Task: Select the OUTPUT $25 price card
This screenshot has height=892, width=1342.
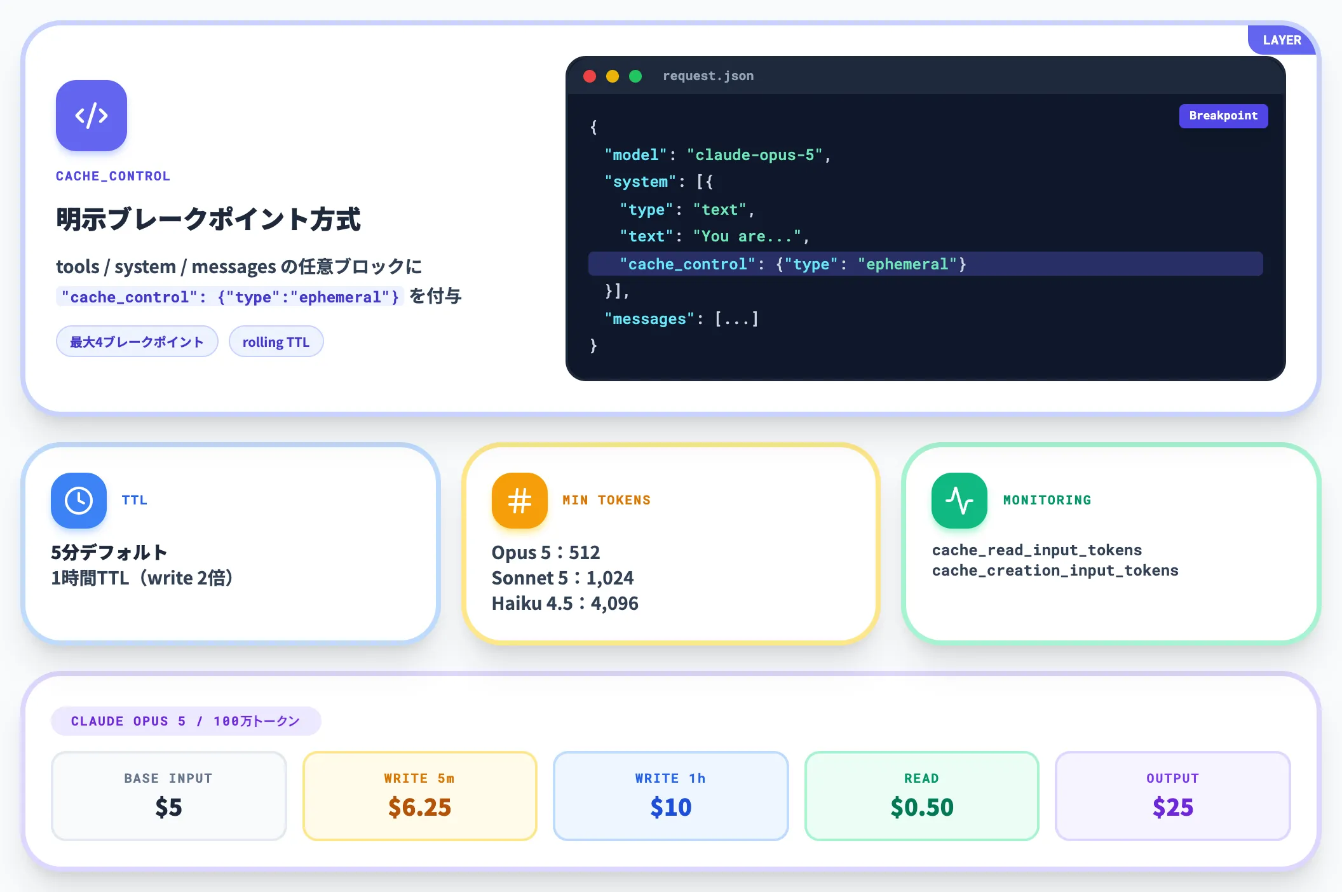Action: [1172, 795]
